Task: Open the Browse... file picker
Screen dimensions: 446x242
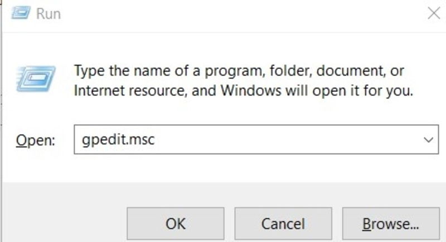Action: click(x=391, y=224)
